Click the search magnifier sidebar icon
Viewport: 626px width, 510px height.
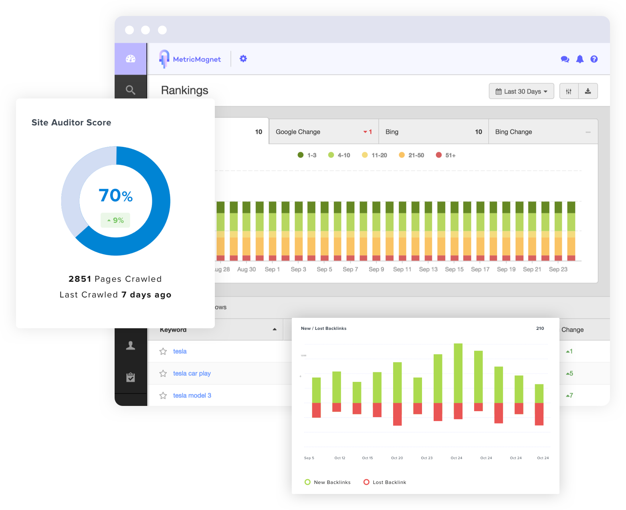[130, 90]
